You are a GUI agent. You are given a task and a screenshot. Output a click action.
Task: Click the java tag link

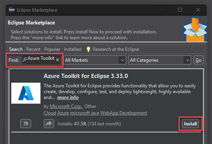[x=95, y=113]
